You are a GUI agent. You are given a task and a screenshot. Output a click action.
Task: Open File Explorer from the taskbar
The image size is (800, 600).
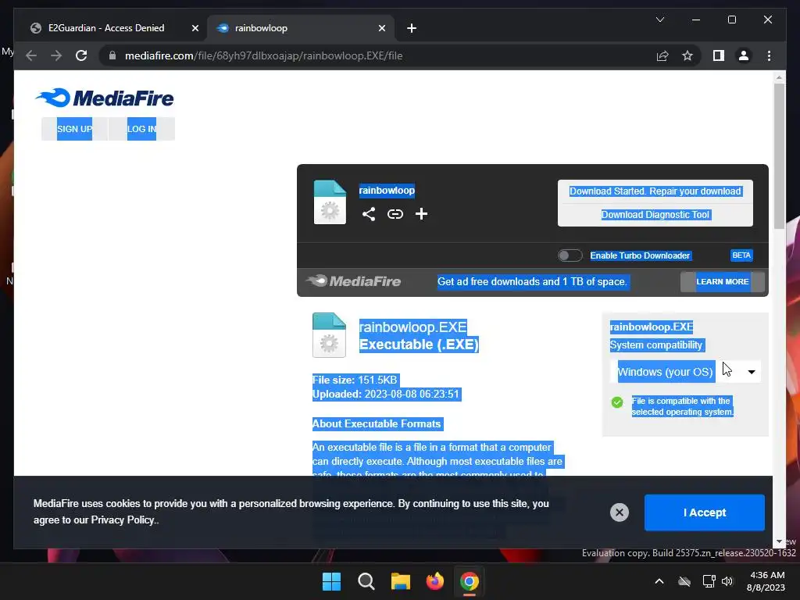(401, 581)
